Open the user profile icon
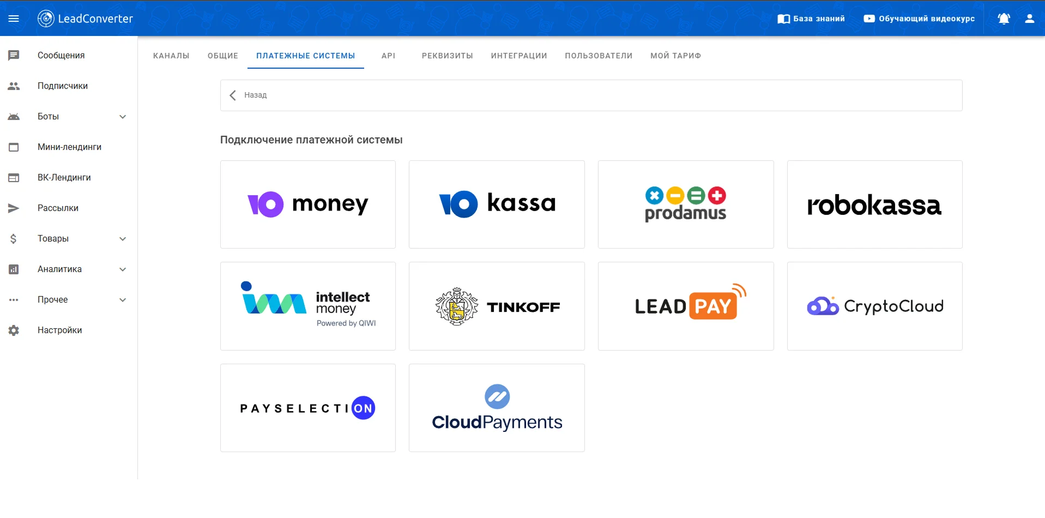 click(x=1029, y=19)
